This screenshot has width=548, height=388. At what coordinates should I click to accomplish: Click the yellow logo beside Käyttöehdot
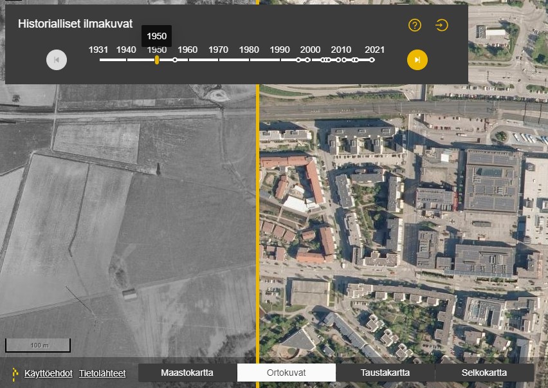14,374
